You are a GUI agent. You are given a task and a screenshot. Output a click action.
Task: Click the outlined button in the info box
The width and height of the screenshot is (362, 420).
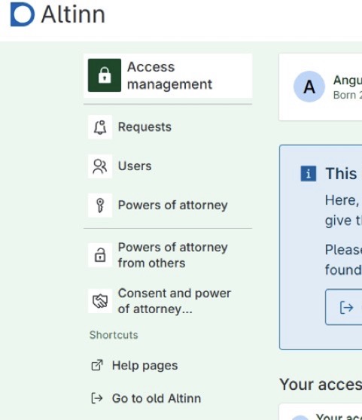(344, 307)
